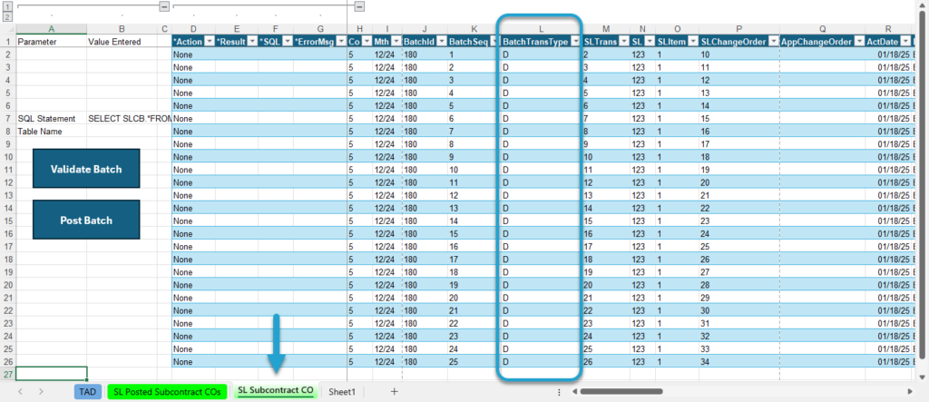
Task: Go to next sheet tab arrow
Action: coord(41,391)
